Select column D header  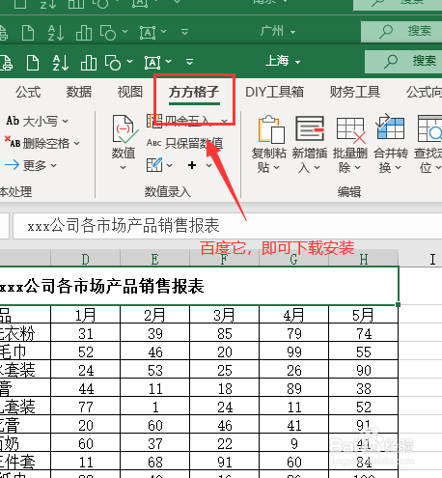coord(85,259)
